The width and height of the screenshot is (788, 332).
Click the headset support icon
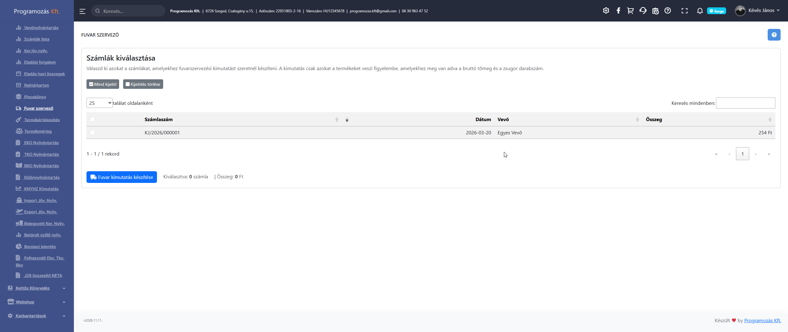click(643, 11)
